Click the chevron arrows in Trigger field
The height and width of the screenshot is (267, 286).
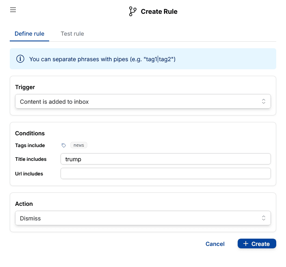[263, 101]
